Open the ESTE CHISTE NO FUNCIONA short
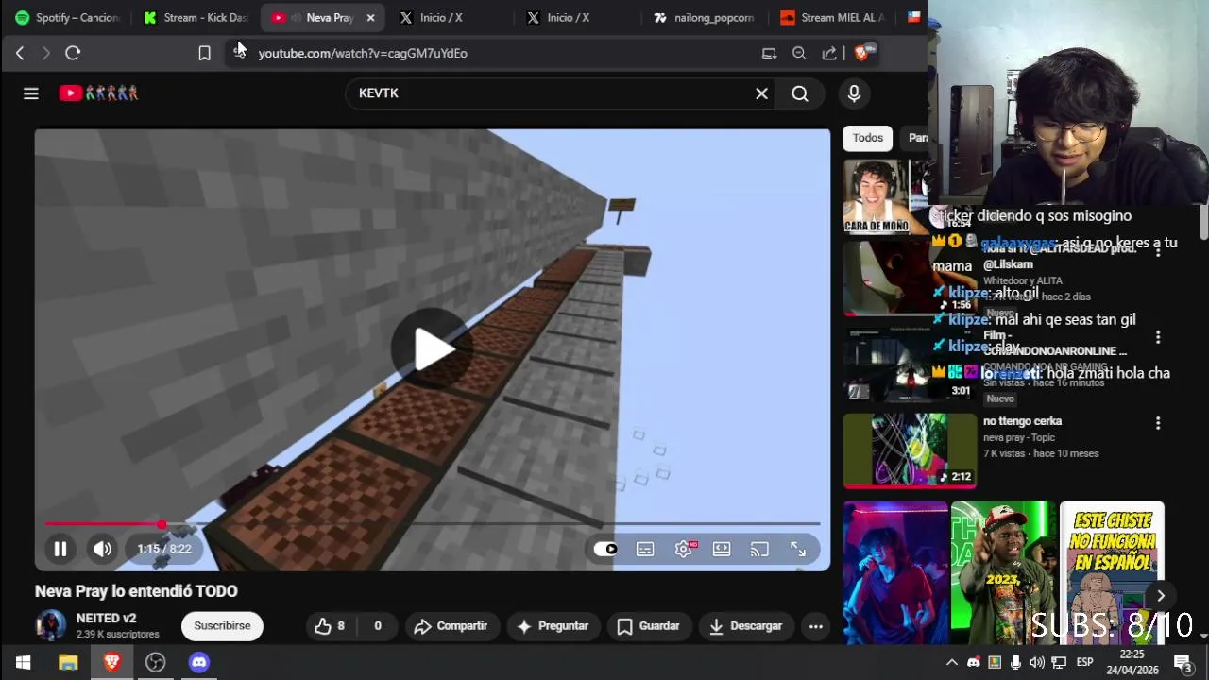 point(1112,573)
